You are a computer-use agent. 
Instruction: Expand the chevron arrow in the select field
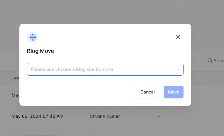(x=178, y=69)
